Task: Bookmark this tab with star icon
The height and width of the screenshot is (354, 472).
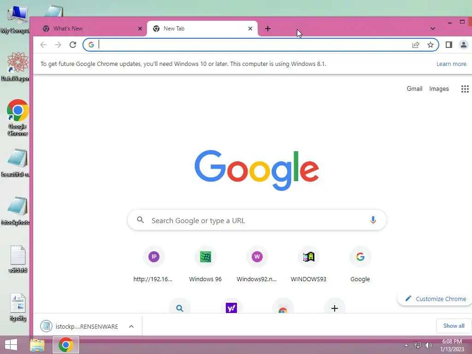Action: 431,45
